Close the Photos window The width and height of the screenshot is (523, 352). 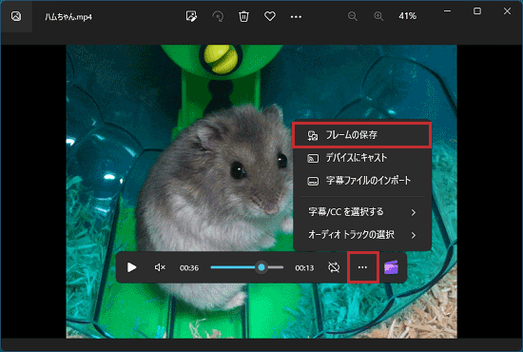[x=508, y=11]
